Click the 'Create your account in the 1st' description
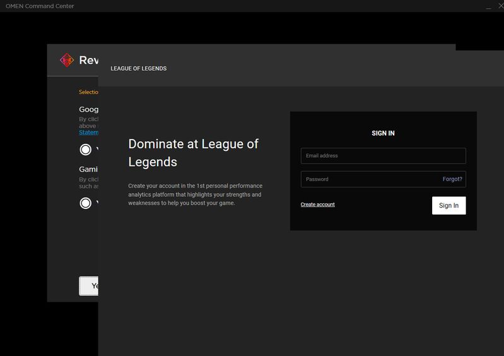Viewport: 504px width, 356px height. (195, 194)
